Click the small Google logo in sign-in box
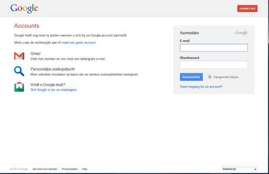The width and height of the screenshot is (269, 174). pos(241,32)
